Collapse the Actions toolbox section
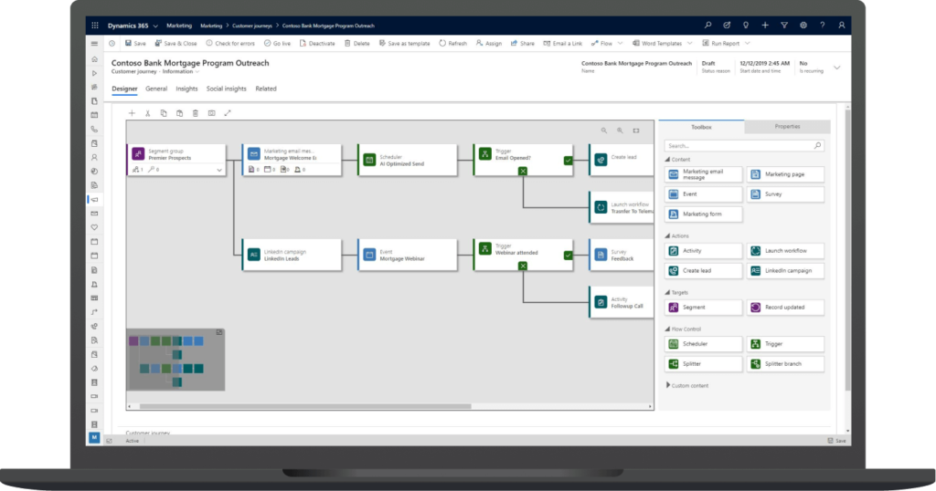The height and width of the screenshot is (491, 936). click(667, 236)
